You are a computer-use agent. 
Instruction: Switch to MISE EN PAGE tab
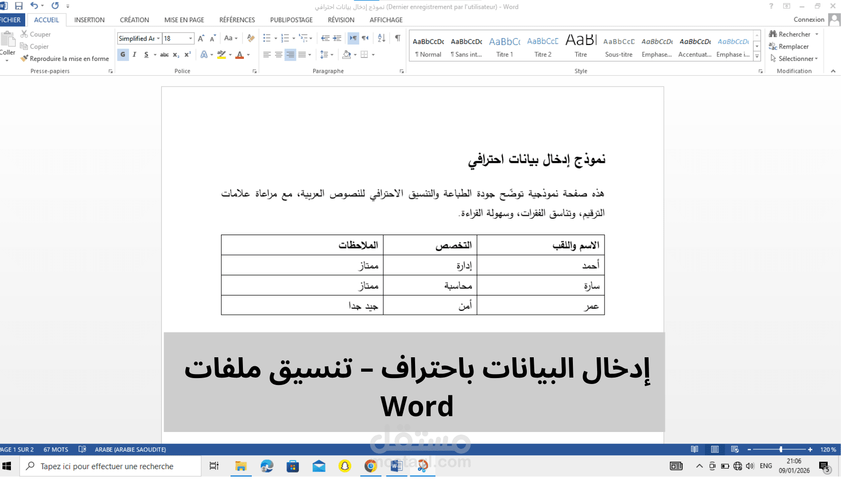184,20
